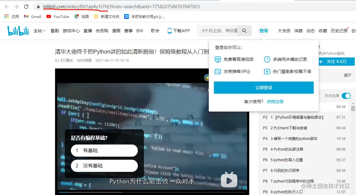Click the video title 清华大佬终于把Python
Image resolution: width=356 pixels, height=195 pixels.
pyautogui.click(x=132, y=52)
